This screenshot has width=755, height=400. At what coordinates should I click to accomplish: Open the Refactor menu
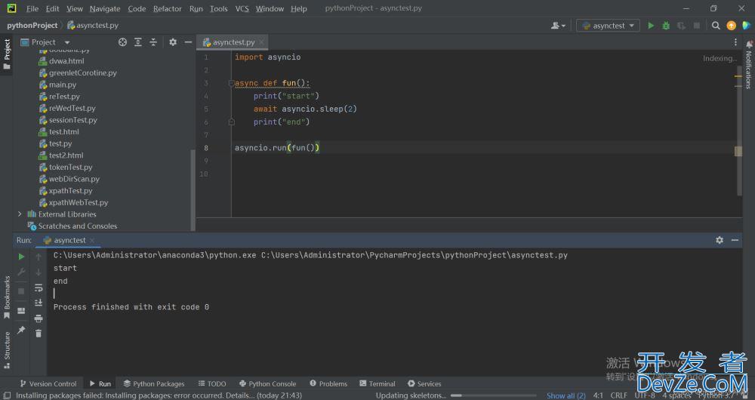167,8
